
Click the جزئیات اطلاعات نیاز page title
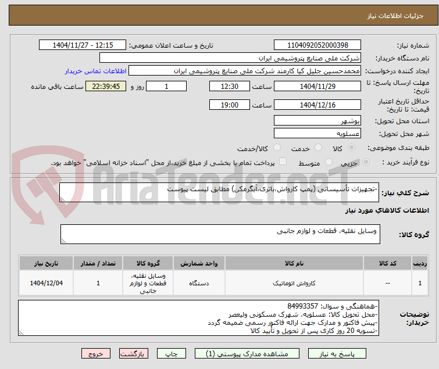[395, 16]
